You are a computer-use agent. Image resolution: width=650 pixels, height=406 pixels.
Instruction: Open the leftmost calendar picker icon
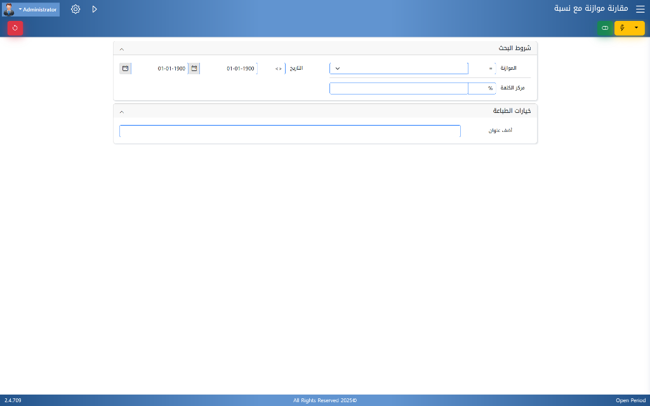click(125, 68)
